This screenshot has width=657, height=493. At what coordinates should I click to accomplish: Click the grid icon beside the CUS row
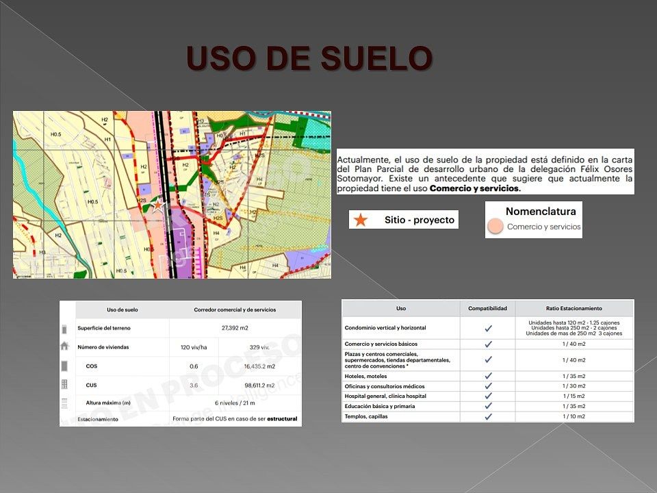click(65, 384)
